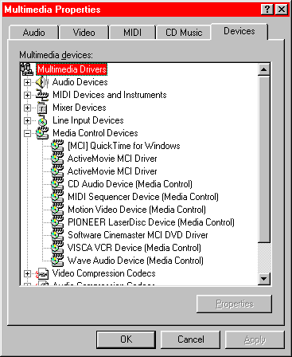Click the Mixer Devices icon
Screen dimensions: 292x357
click(x=42, y=108)
